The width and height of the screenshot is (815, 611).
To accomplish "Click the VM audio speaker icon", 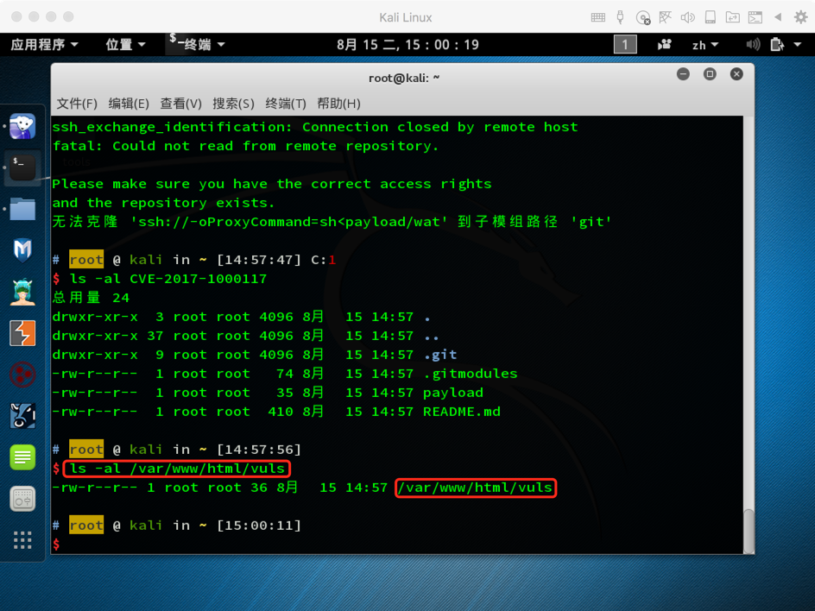I will pyautogui.click(x=687, y=17).
